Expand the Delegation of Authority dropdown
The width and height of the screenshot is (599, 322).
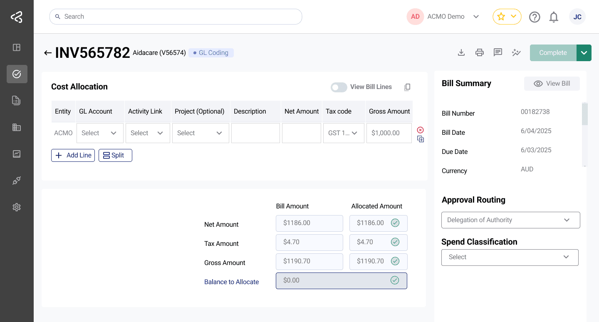510,220
